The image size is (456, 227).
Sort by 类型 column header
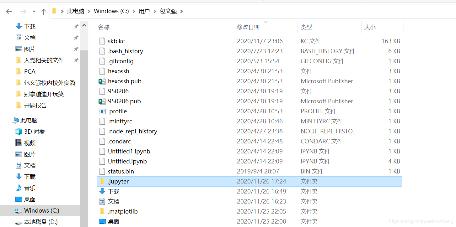(306, 27)
